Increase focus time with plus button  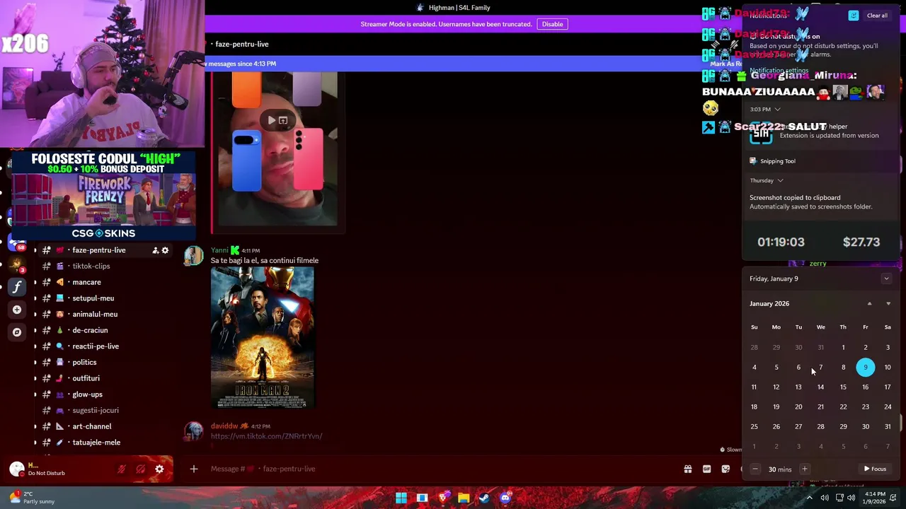[x=804, y=469]
